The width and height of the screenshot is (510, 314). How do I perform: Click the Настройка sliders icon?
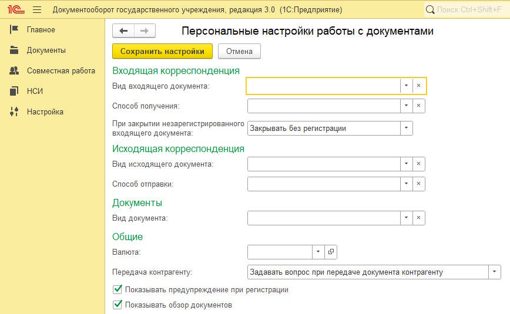[14, 112]
